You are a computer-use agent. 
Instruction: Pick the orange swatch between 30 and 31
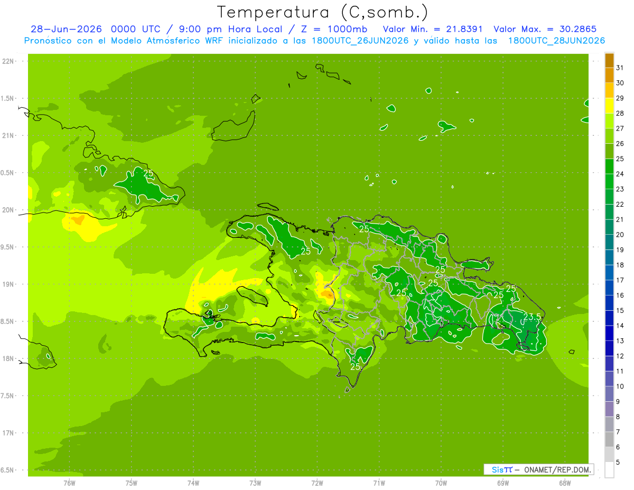pyautogui.click(x=609, y=76)
